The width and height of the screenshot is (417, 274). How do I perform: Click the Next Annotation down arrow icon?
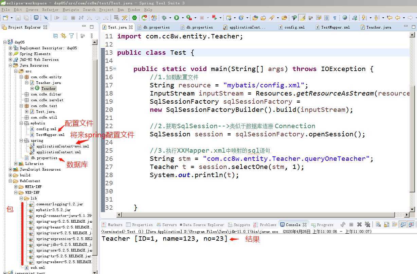click(364, 17)
